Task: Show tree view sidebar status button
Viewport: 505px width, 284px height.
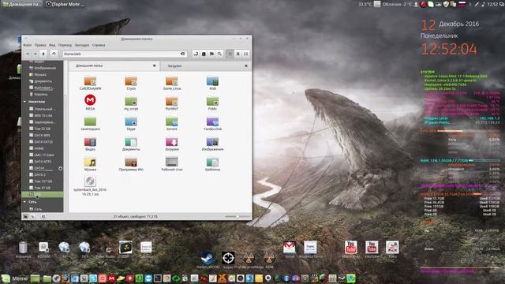Action: (33, 216)
